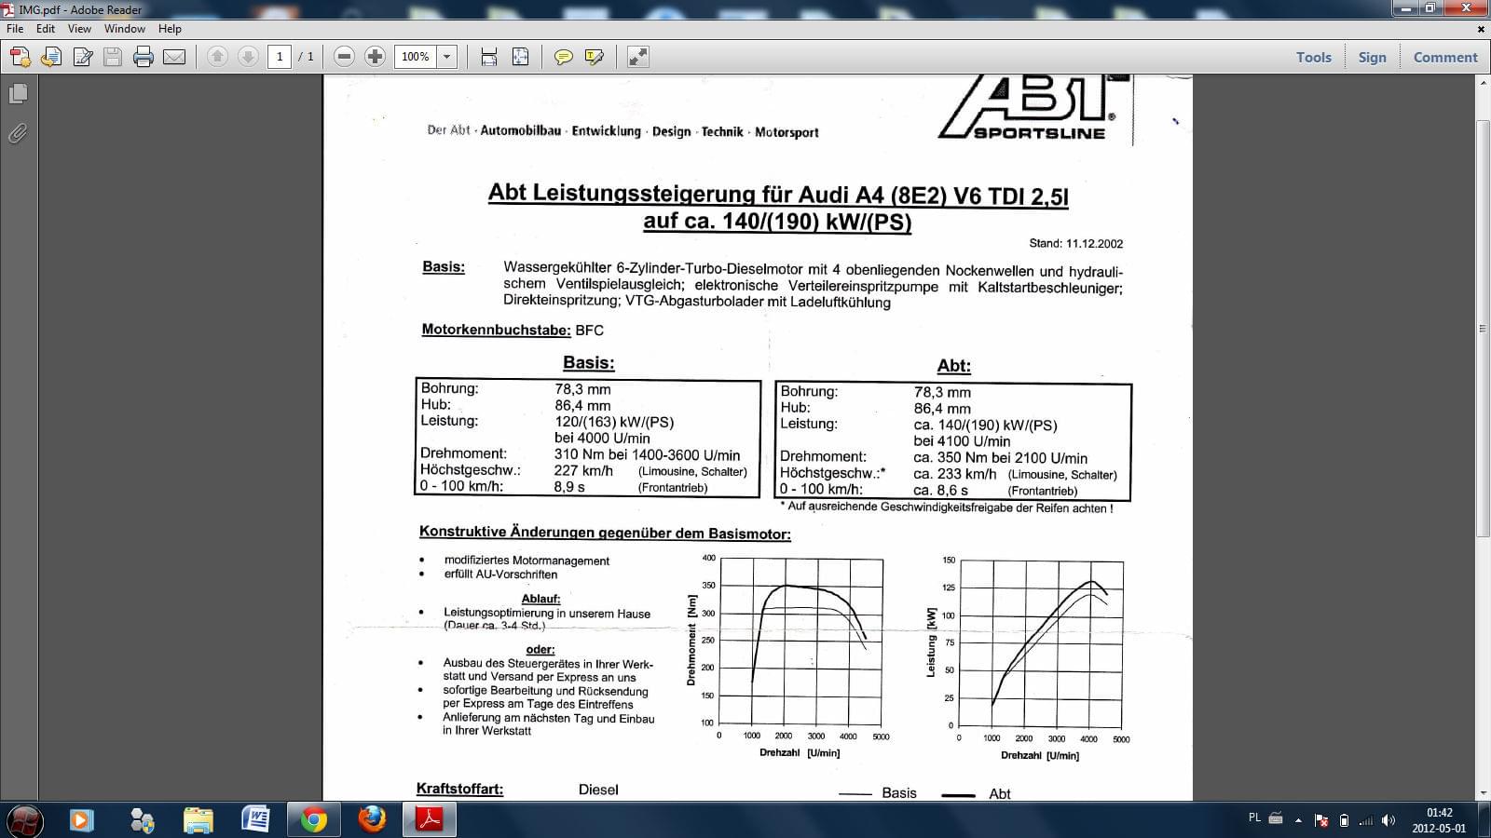1491x838 pixels.
Task: Go to previous page arrow button
Action: (x=217, y=57)
